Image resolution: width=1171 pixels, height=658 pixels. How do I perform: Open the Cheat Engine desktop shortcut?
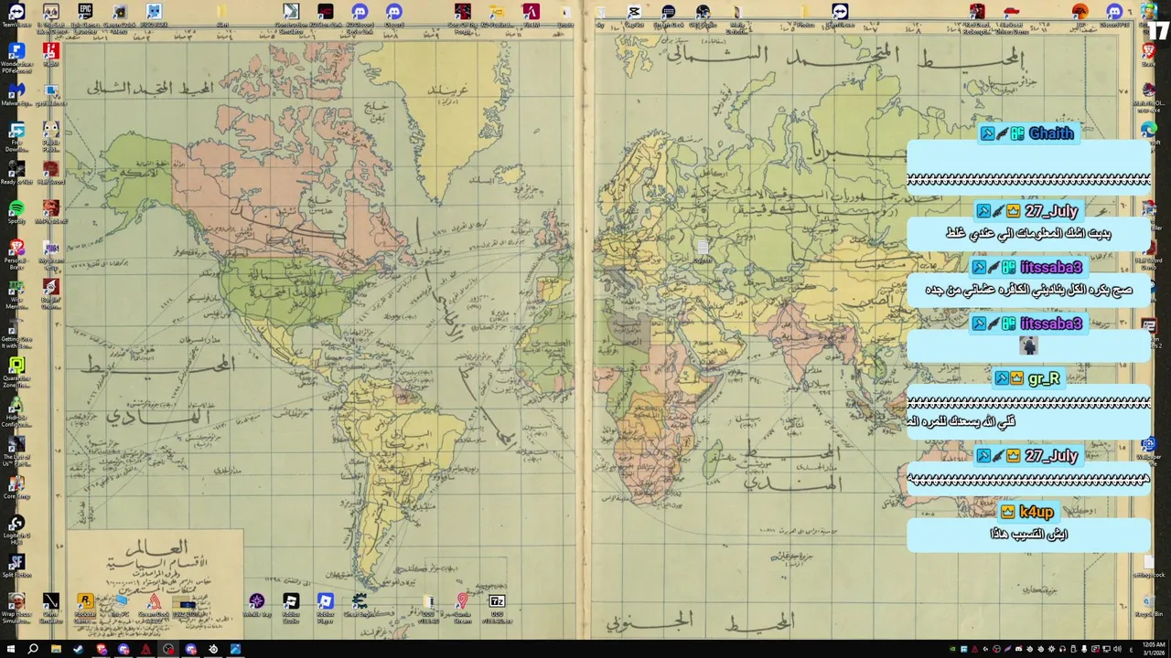coord(360,606)
